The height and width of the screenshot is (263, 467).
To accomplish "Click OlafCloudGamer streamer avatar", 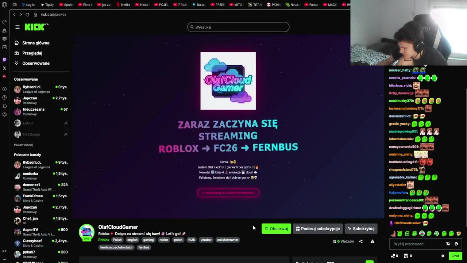I will pos(86,232).
